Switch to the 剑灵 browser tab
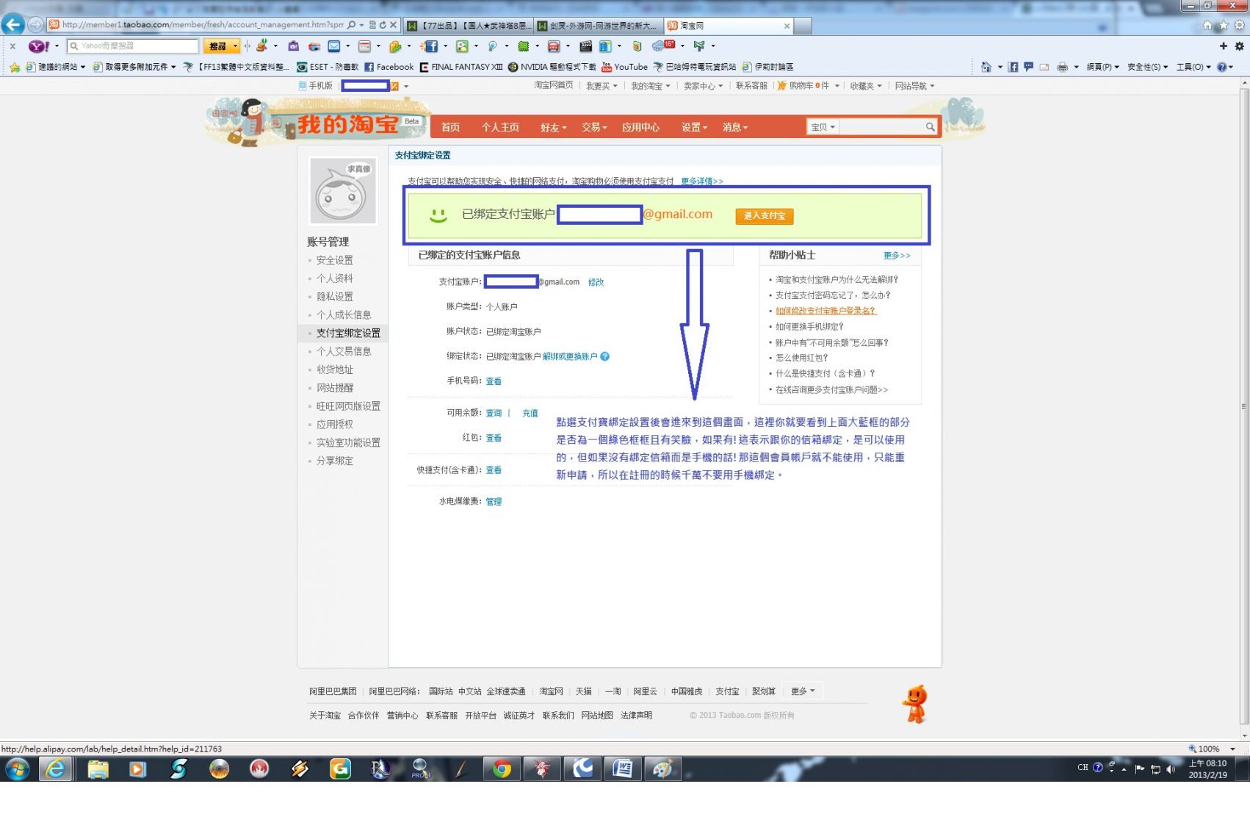Viewport: 1250px width, 828px height. (599, 26)
